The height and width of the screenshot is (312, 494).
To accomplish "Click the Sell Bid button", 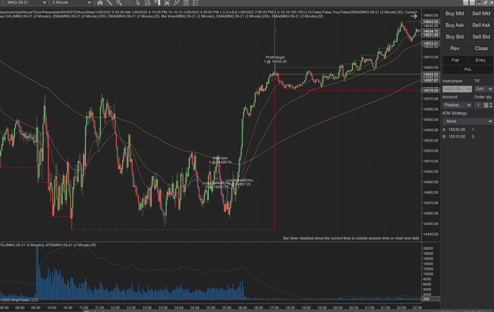I will coord(481,37).
